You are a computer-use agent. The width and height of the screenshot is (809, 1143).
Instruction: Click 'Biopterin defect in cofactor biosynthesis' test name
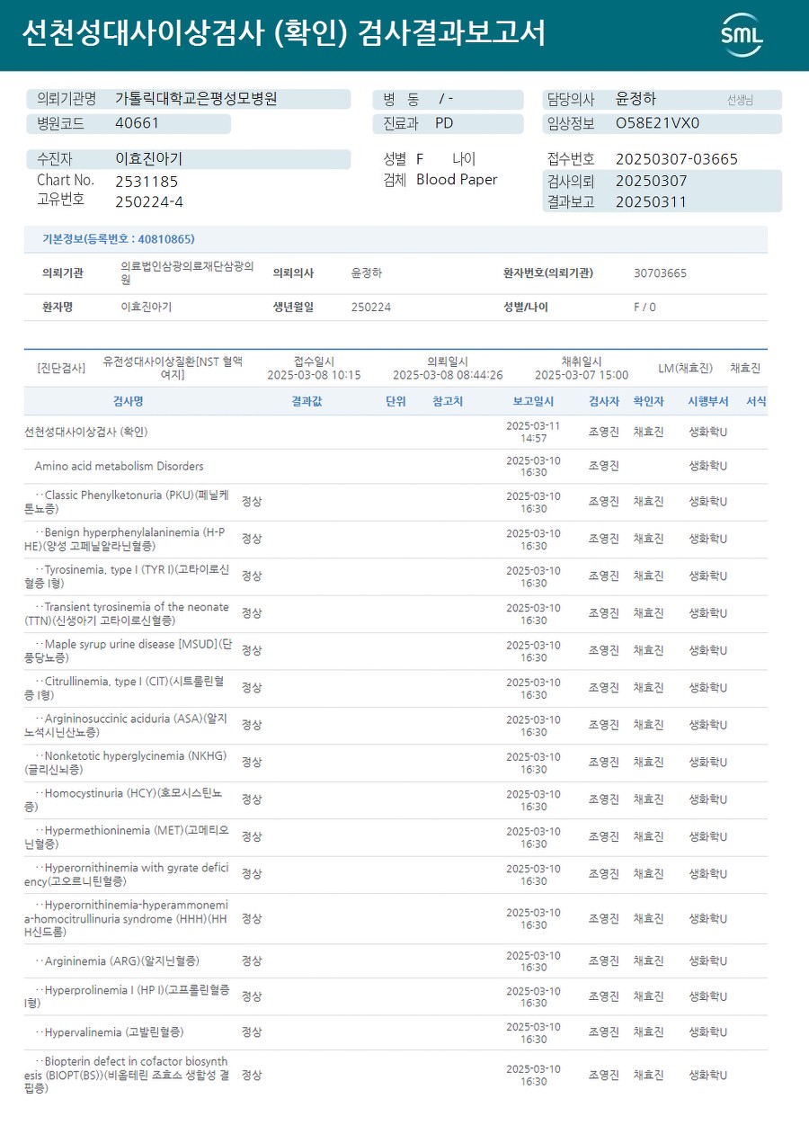coord(127,1075)
